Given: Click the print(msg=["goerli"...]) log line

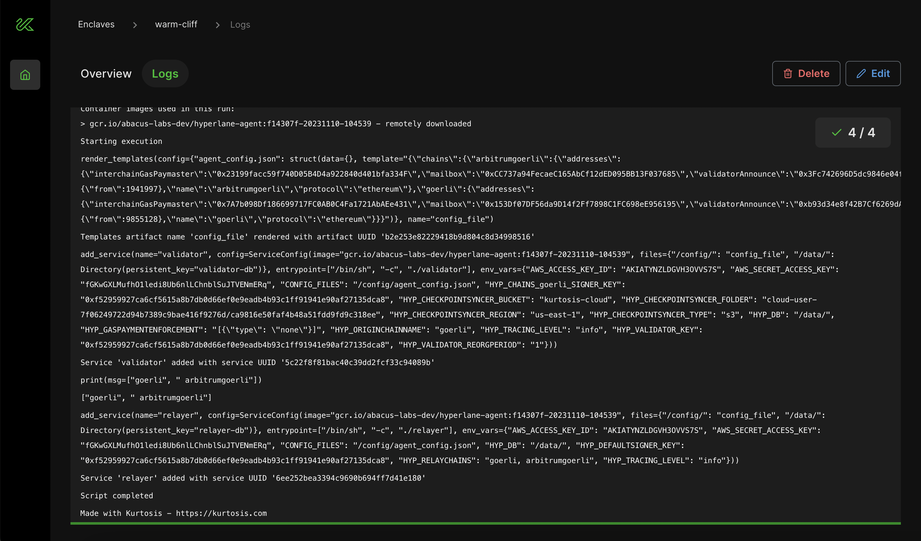Looking at the screenshot, I should 171,380.
